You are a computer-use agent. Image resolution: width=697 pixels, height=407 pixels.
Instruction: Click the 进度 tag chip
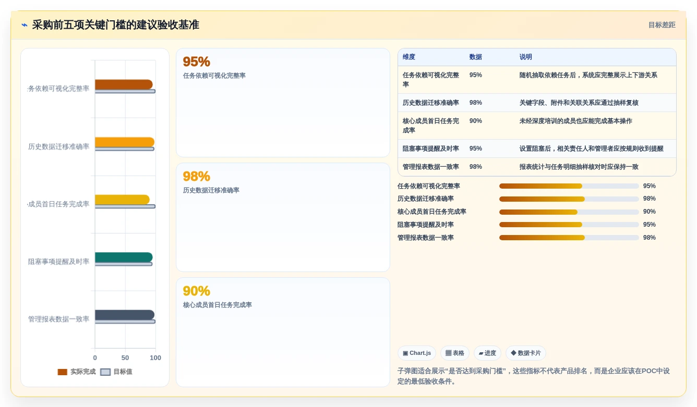pyautogui.click(x=487, y=353)
